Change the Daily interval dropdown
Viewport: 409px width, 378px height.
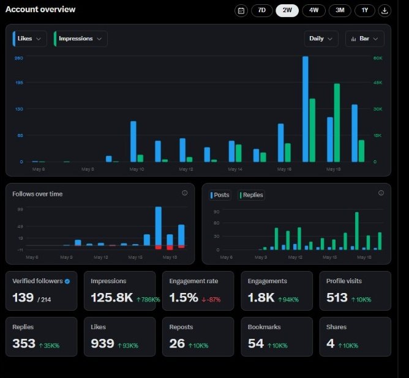(x=321, y=39)
